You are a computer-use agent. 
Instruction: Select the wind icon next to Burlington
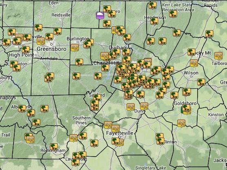[75, 48]
